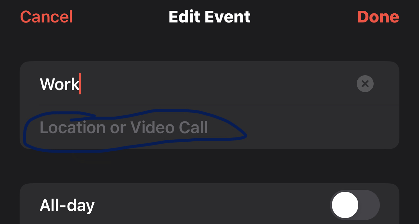
Task: Toggle the All-day switch
Action: (x=355, y=205)
